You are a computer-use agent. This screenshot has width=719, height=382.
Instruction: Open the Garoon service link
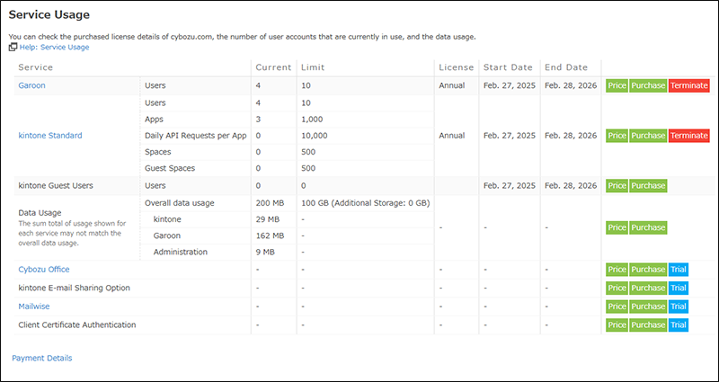31,85
